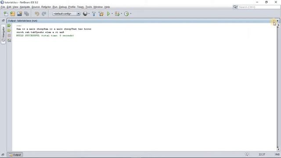
Task: Click the Open Project toolbar icon
Action: click(x=19, y=14)
